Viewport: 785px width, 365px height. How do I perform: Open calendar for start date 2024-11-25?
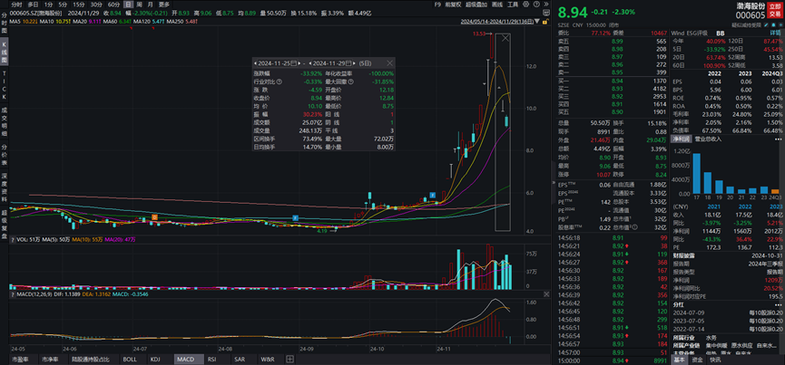294,63
